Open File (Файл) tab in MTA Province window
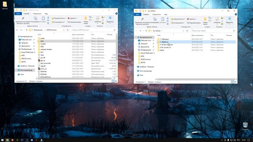The width and height of the screenshot is (253, 142). pos(18,14)
